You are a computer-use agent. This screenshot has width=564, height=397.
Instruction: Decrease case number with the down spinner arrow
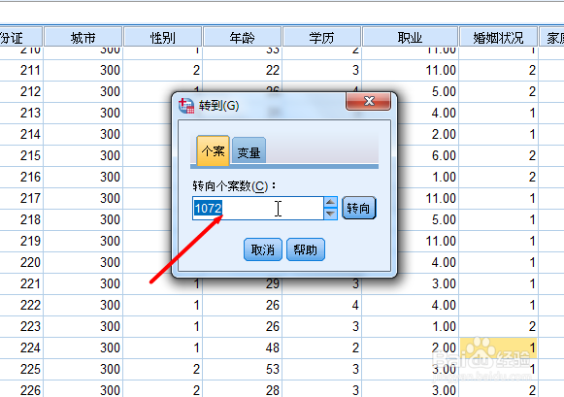point(331,214)
